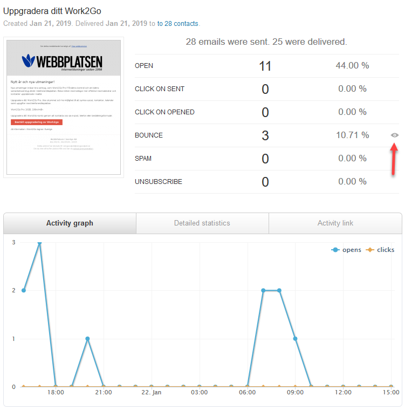Switch to the Activity graph tab

[x=70, y=223]
